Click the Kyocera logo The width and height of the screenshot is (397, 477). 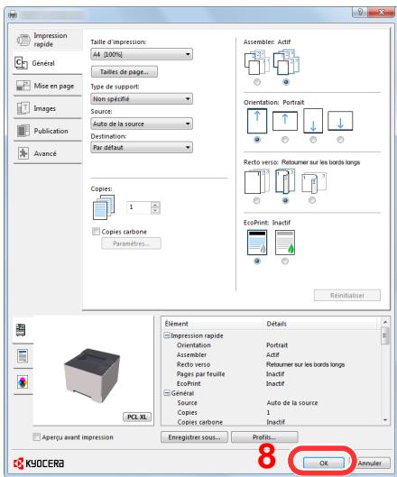tap(39, 463)
